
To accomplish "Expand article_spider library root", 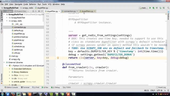I will pyautogui.click(x=10, y=82).
